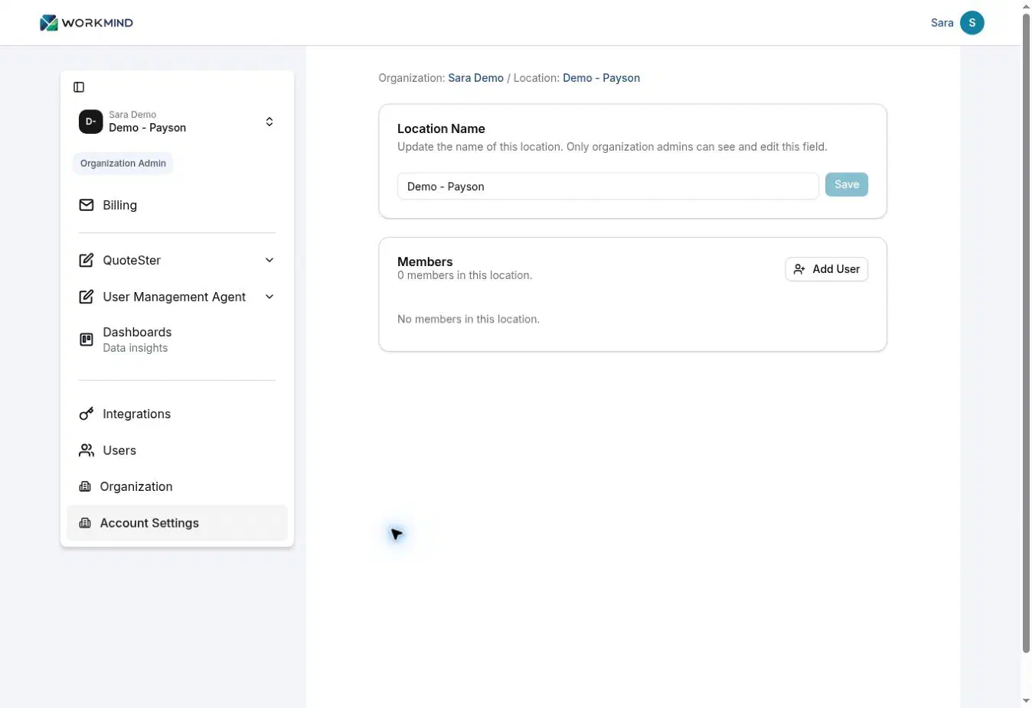Viewport: 1032px width, 708px height.
Task: Click the Location Name heading
Action: click(441, 128)
